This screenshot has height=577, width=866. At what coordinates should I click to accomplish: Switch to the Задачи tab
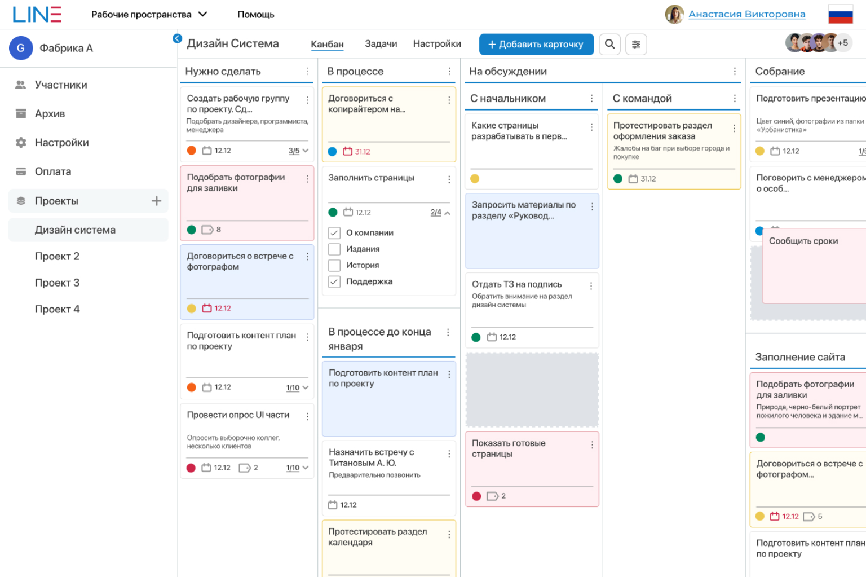click(381, 44)
